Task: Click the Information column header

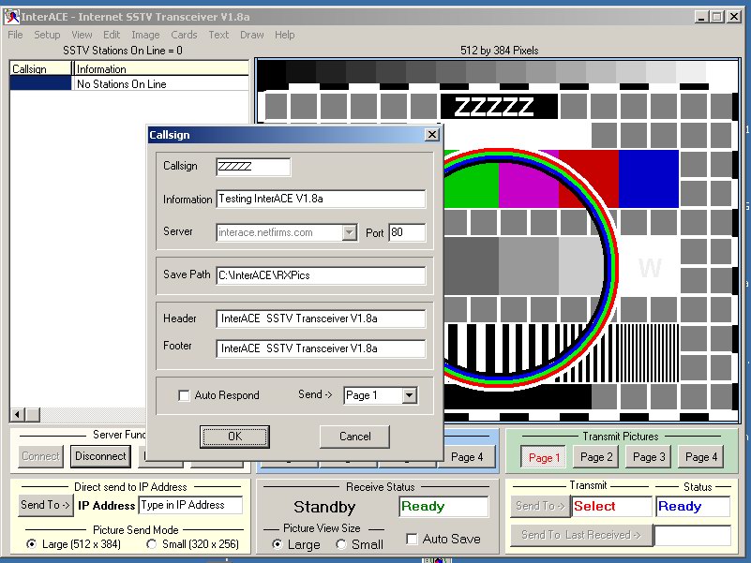Action: pos(161,69)
